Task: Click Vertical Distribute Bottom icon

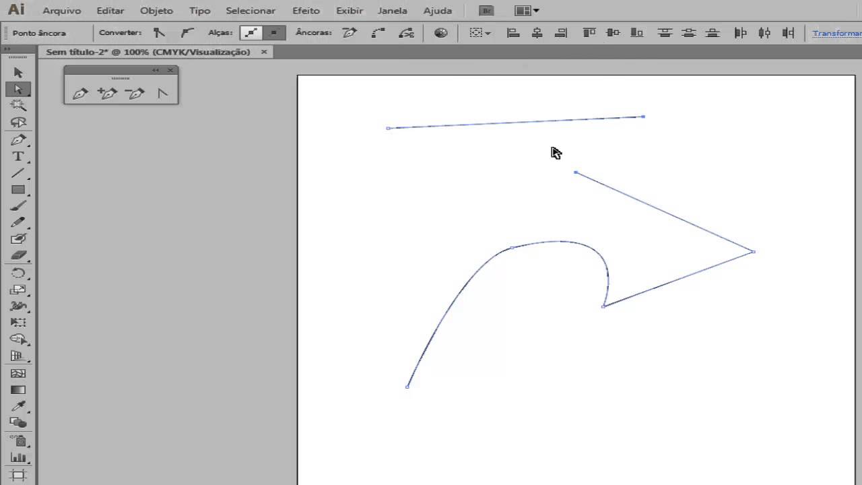Action: 712,32
